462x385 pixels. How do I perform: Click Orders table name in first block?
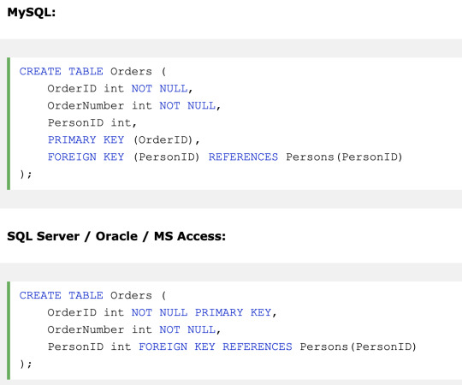[x=131, y=71]
